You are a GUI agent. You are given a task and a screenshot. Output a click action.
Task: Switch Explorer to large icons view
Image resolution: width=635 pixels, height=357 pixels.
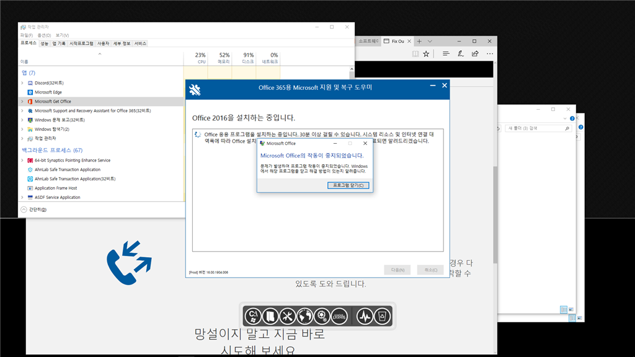(571, 310)
